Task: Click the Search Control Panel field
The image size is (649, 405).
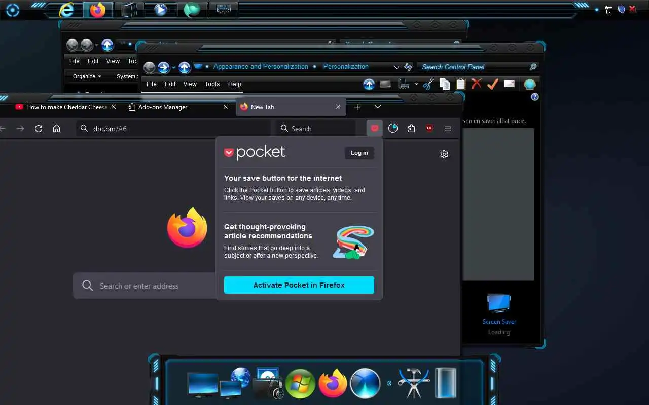Action: point(479,67)
